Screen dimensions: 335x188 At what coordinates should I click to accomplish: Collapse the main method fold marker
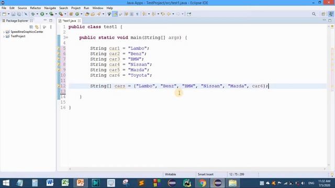coord(67,38)
